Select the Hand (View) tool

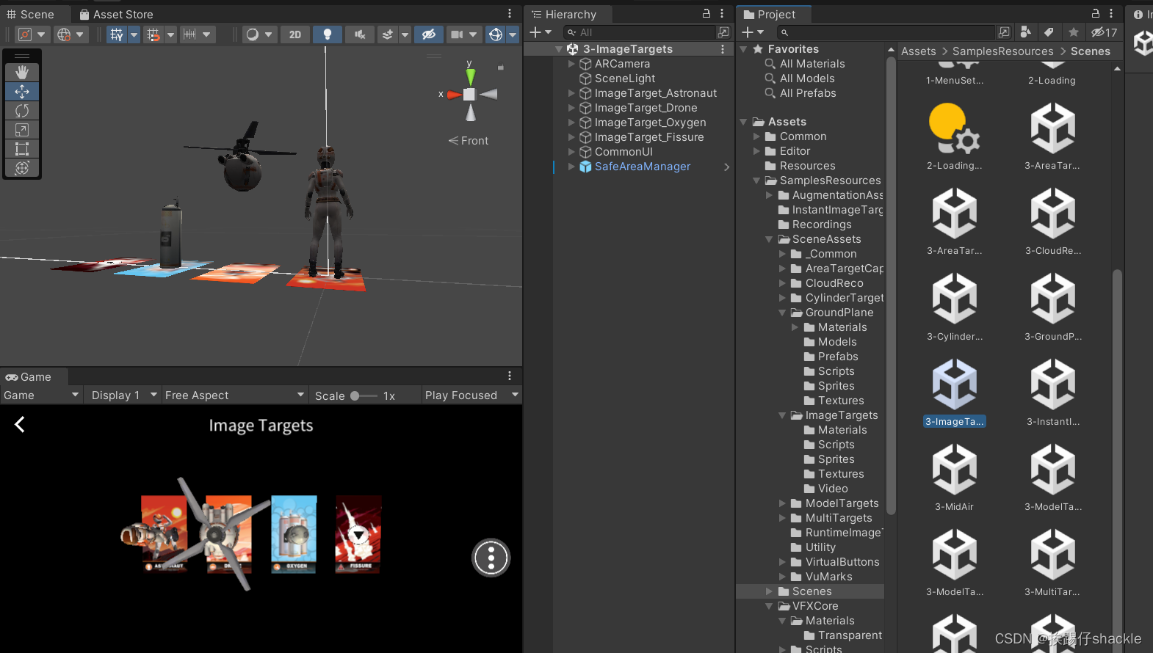[22, 72]
